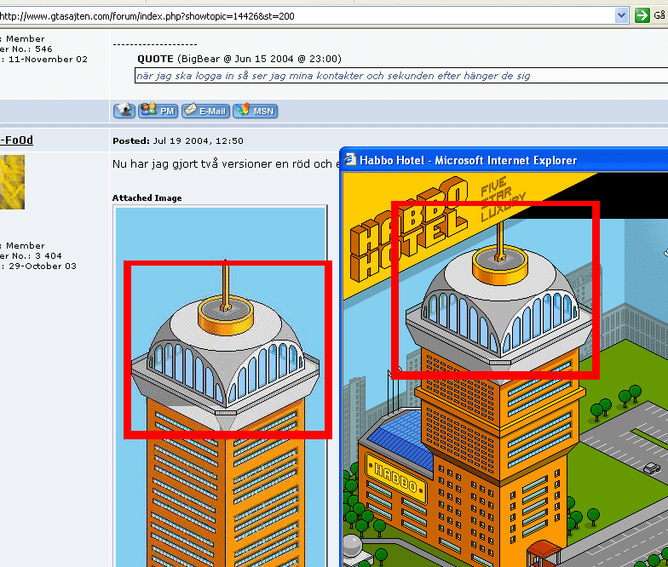Open the -FoOd username link
This screenshot has height=567, width=668.
[x=17, y=140]
